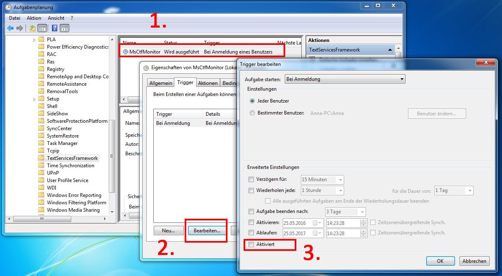Click the Forward navigation arrow

(x=20, y=28)
